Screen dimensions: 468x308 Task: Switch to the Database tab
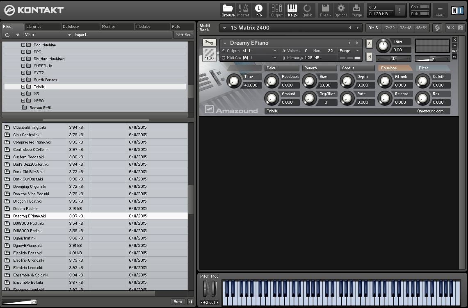pyautogui.click(x=80, y=27)
